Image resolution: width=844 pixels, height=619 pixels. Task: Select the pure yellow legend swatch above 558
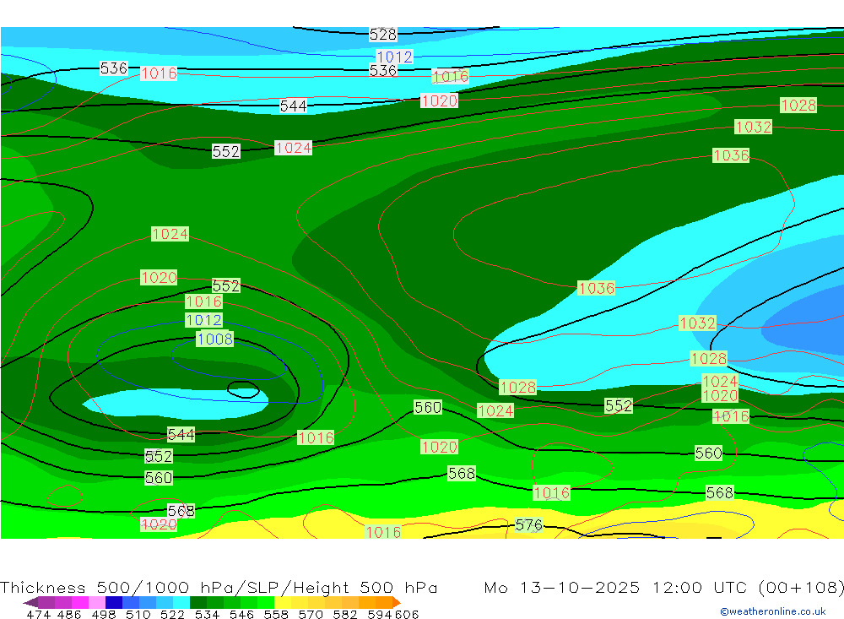pos(283,602)
